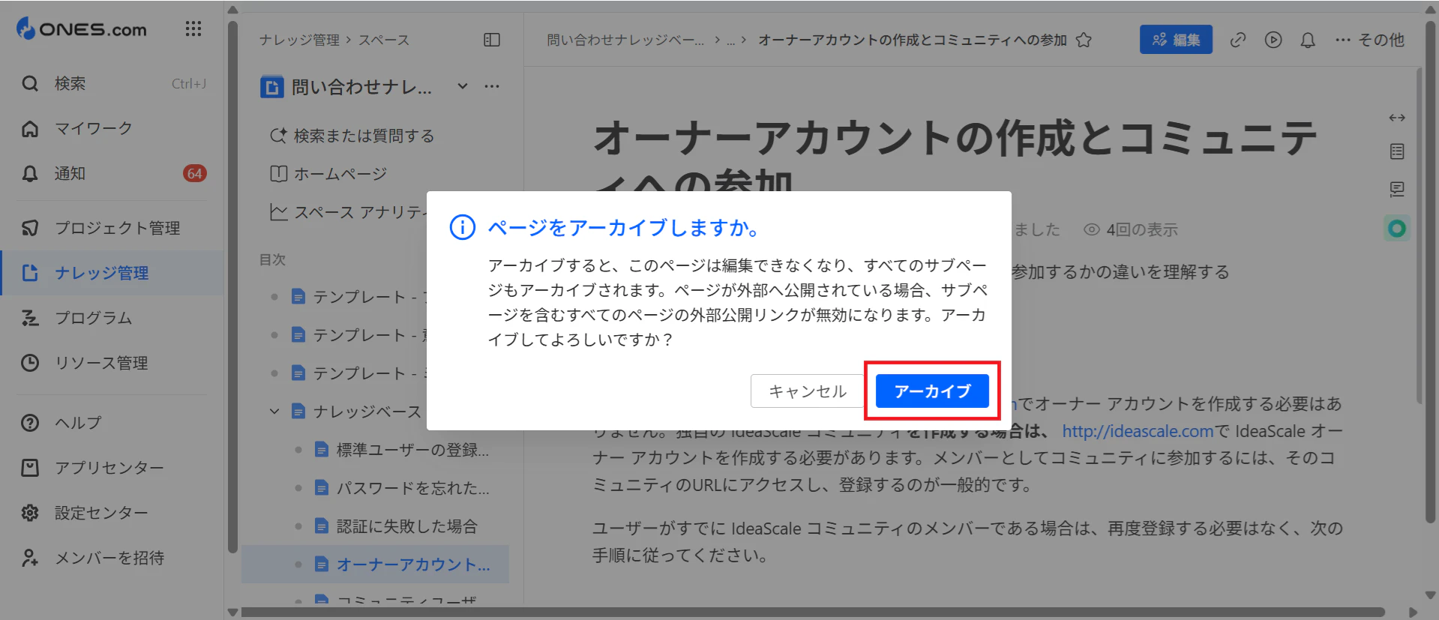Click the info icon in the dialog
This screenshot has height=620, width=1439.
click(x=462, y=227)
